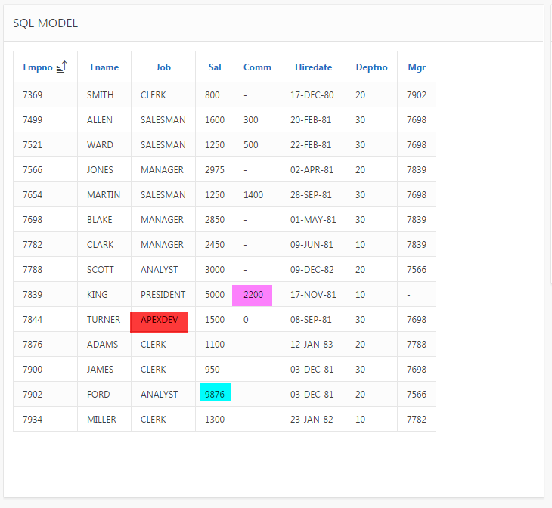Sort by the Sal column header
The width and height of the screenshot is (552, 508).
215,67
